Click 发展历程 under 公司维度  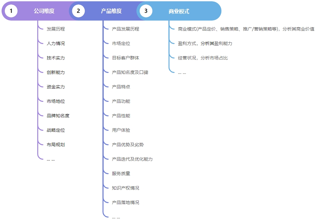[56, 29]
